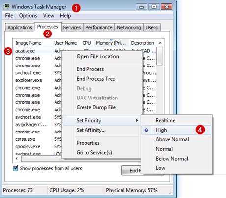Click the vertical scrollbar thumb
This screenshot has width=226, height=198.
[160, 56]
